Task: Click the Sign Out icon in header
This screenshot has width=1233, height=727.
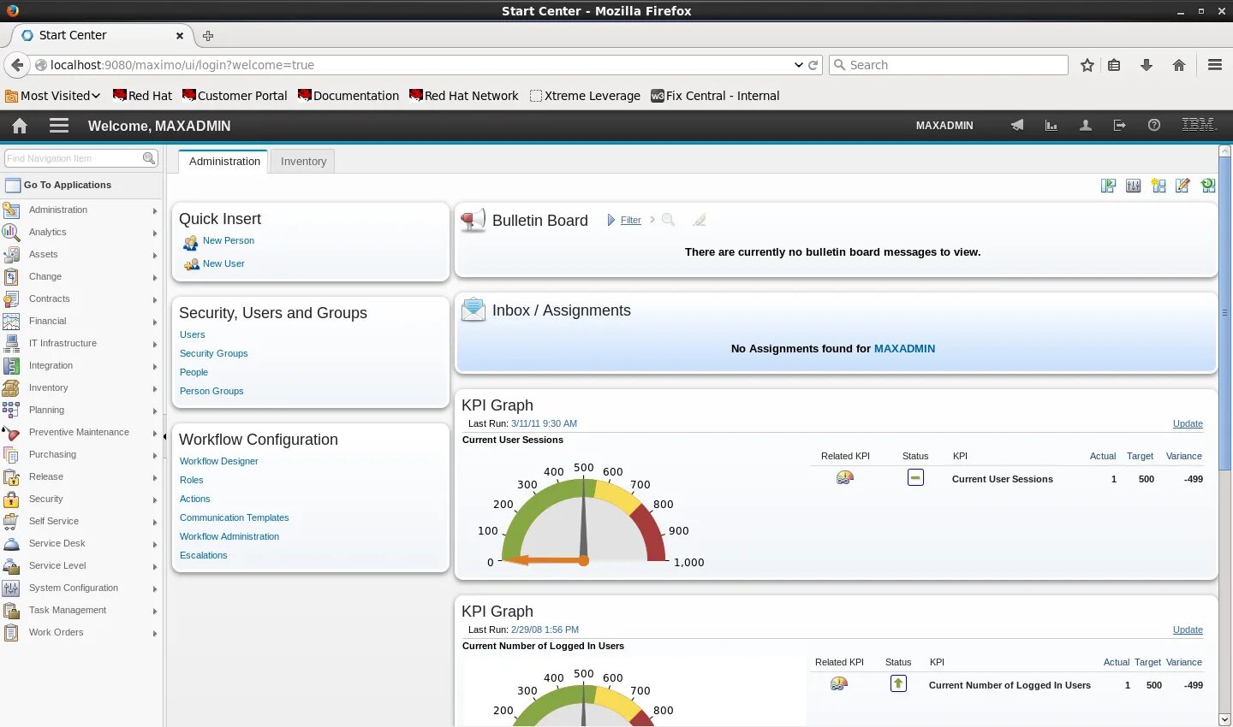Action: (1119, 125)
